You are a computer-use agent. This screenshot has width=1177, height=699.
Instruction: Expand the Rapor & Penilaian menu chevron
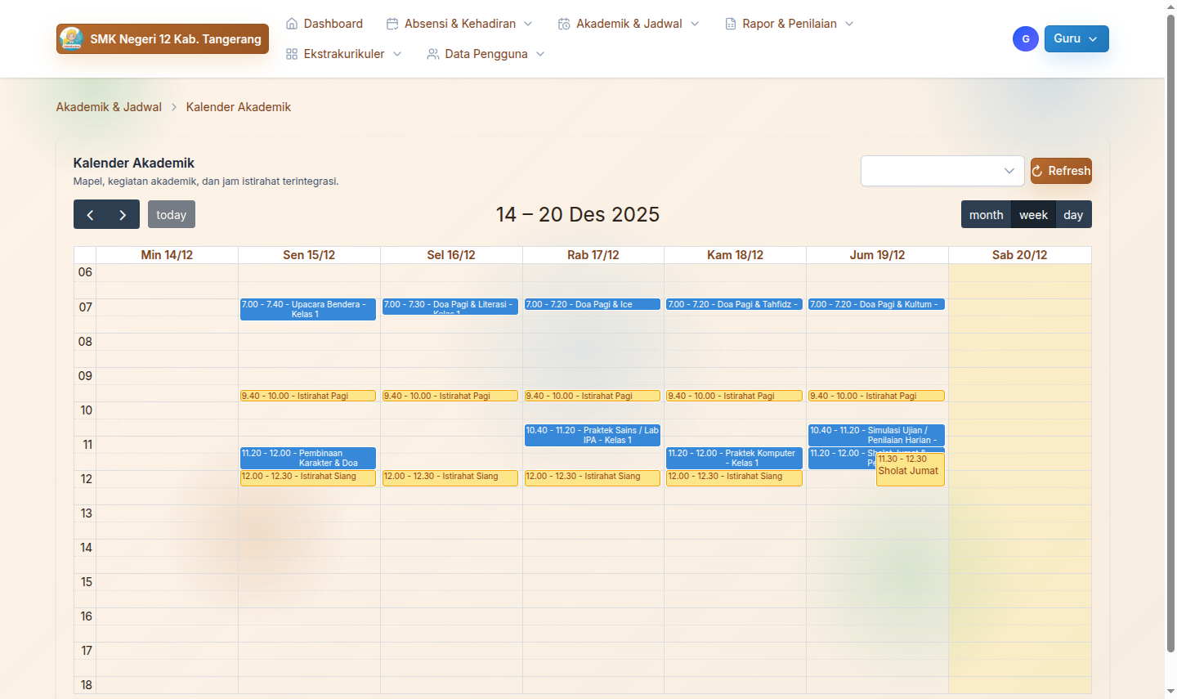[x=849, y=24]
